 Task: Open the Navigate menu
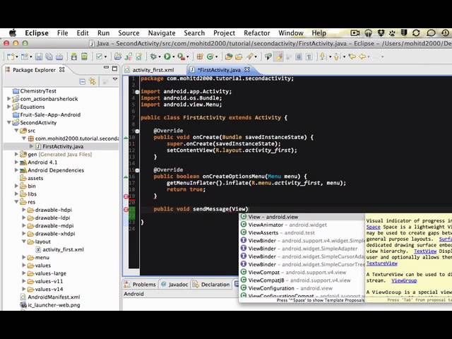pyautogui.click(x=162, y=33)
